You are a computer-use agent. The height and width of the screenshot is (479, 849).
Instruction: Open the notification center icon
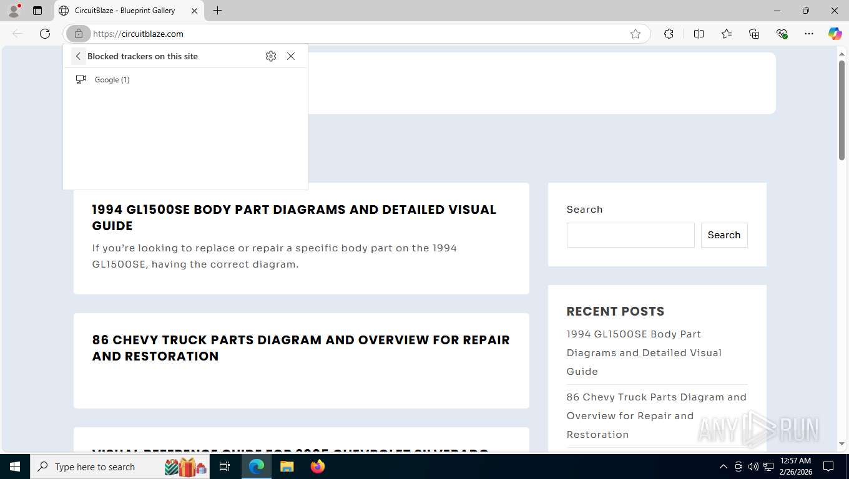[828, 467]
